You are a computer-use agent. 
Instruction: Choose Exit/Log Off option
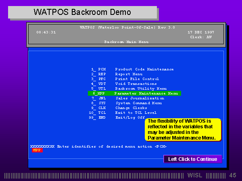point(129,117)
